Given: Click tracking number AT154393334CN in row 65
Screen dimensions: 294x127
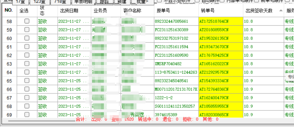Looking at the screenshot, I should click(214, 81).
